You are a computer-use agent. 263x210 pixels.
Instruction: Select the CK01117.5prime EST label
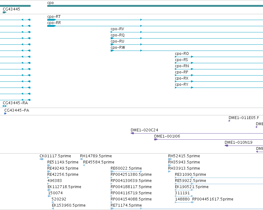click(55, 156)
